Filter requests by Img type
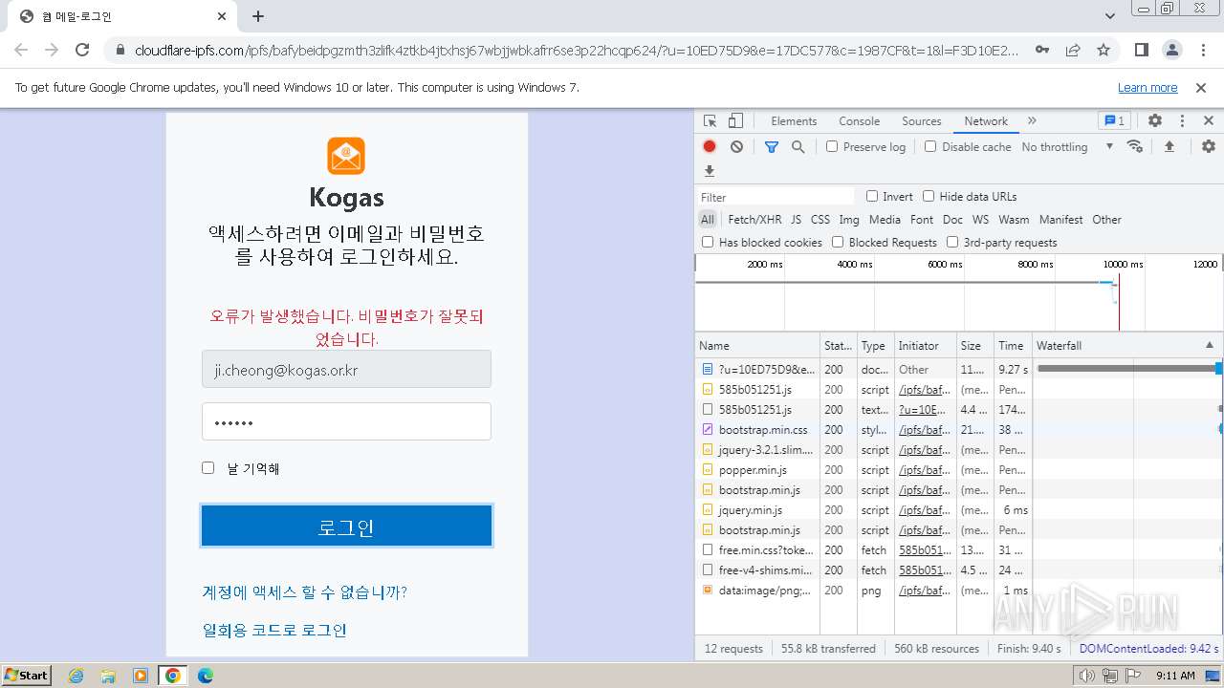The image size is (1224, 688). tap(849, 219)
